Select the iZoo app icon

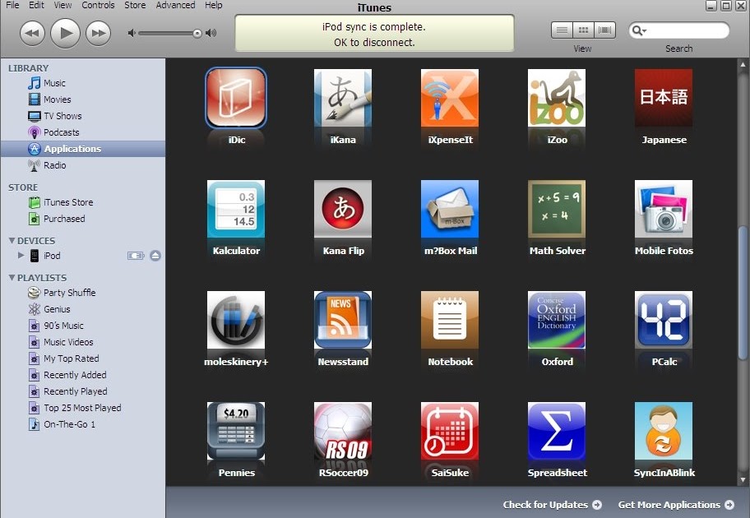point(557,98)
